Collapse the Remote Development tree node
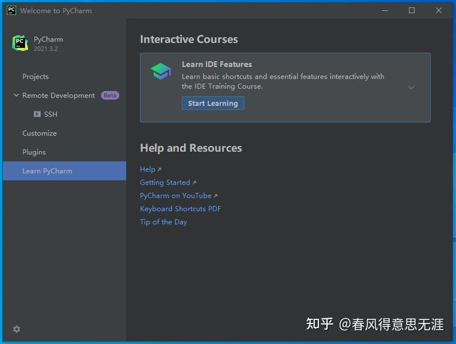This screenshot has width=456, height=344. pos(16,96)
